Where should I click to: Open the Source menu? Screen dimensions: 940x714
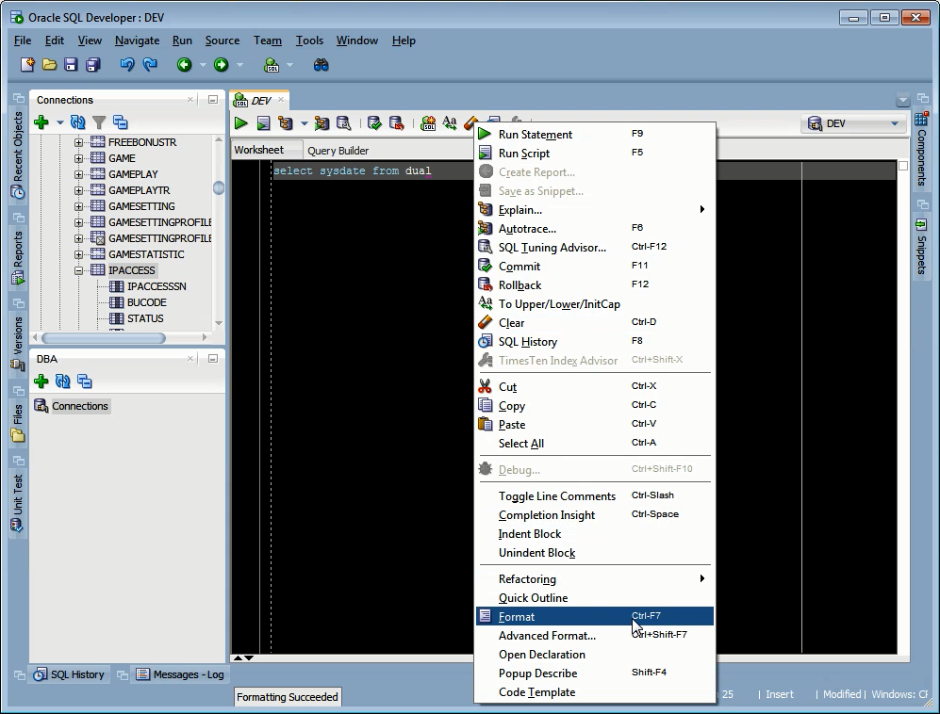tap(223, 41)
